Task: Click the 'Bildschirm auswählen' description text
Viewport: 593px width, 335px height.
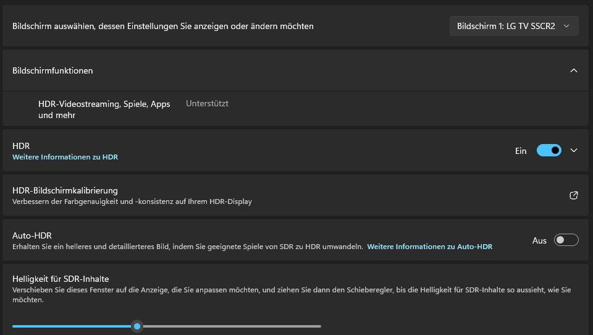Action: point(163,26)
